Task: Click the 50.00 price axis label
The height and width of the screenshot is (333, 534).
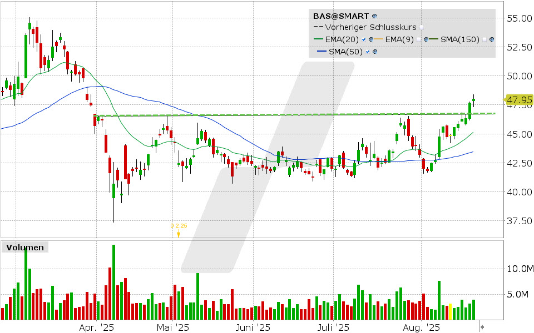Action: click(520, 76)
